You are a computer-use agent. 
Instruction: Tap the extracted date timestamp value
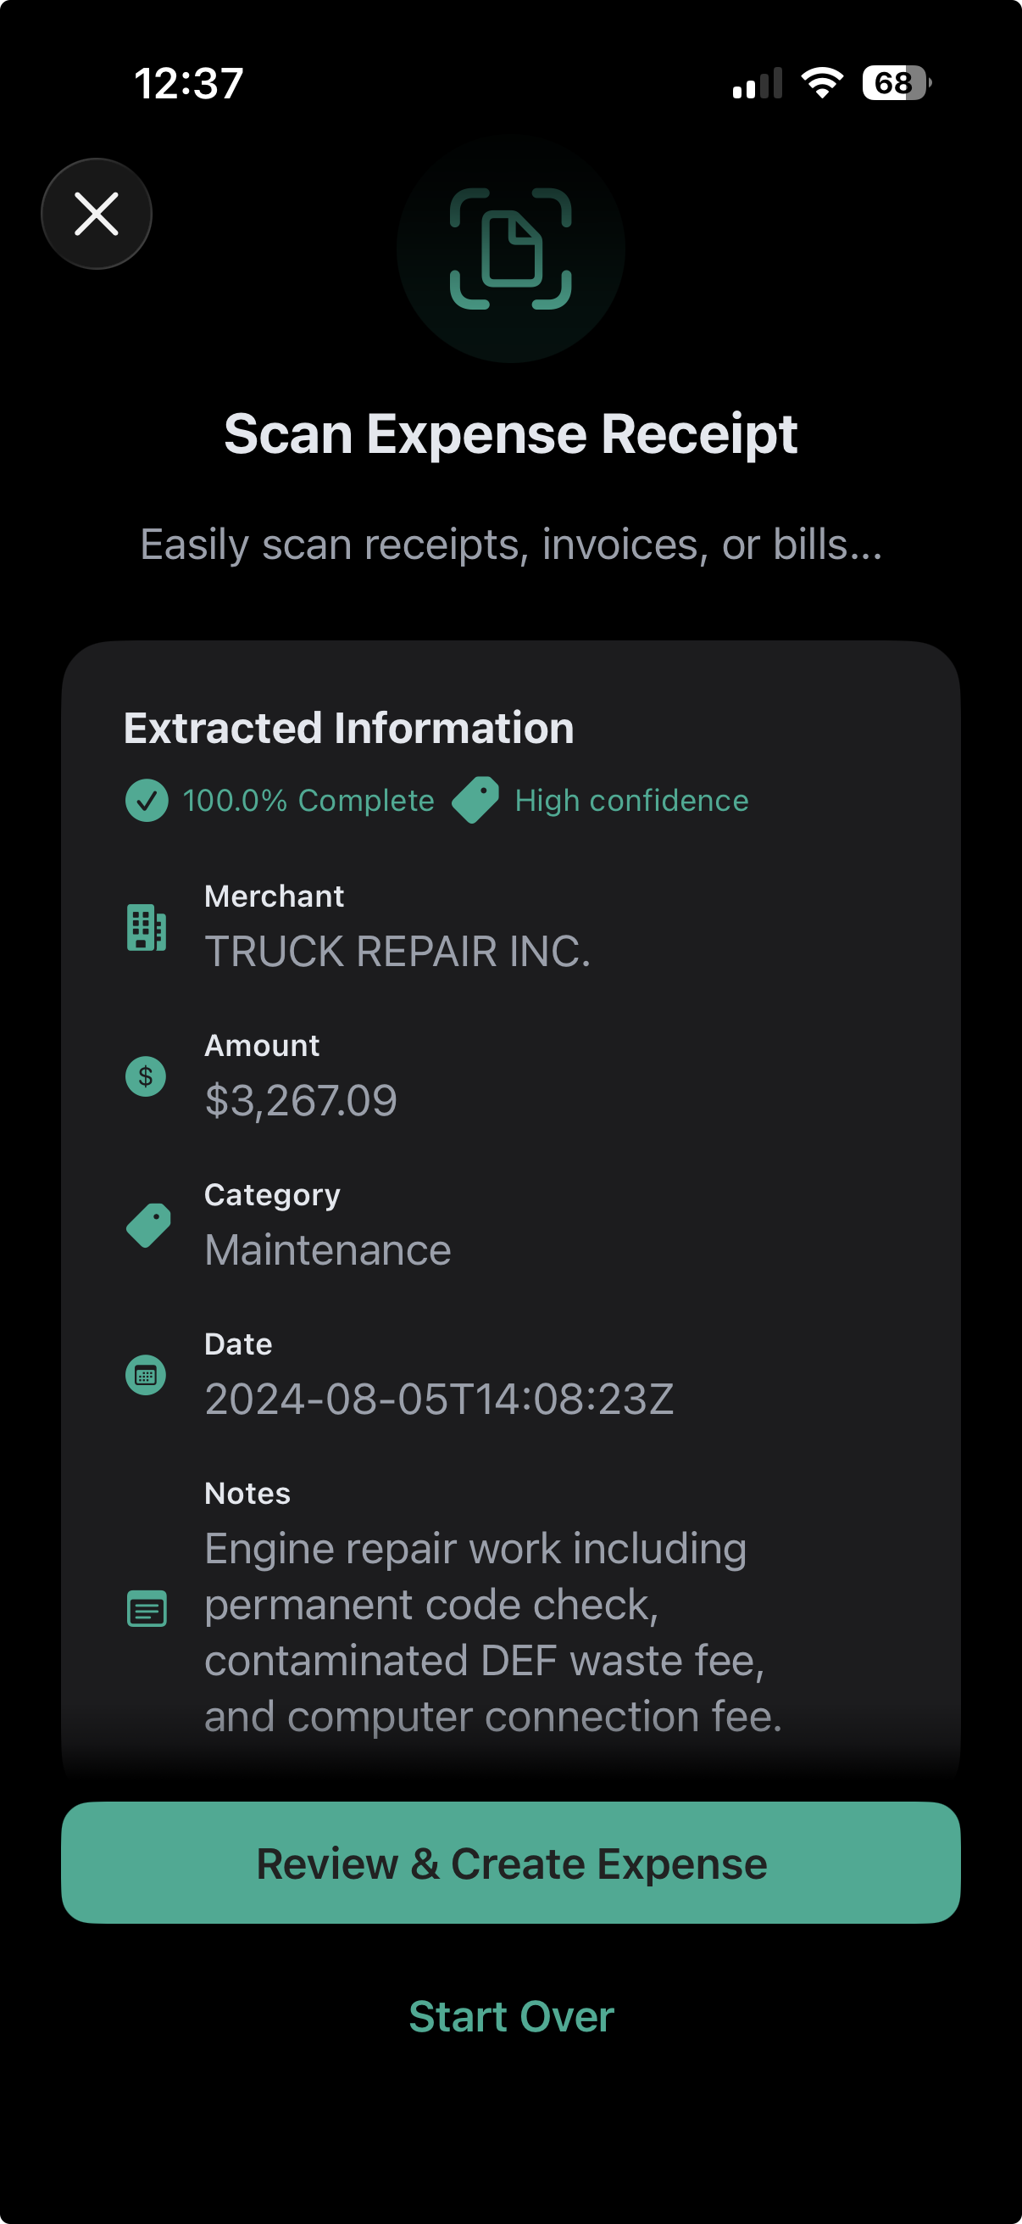coord(439,1399)
